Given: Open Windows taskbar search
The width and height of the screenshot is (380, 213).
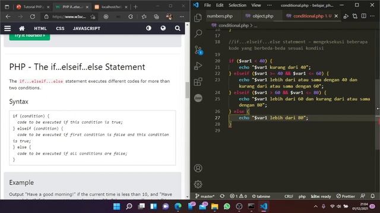Looking at the screenshot, I should click(x=129, y=206).
